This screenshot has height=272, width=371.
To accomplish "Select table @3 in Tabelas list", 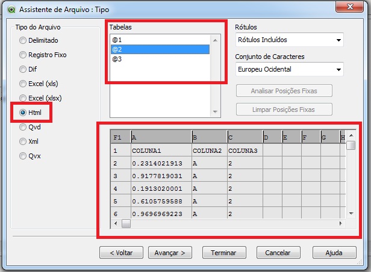I will click(160, 60).
